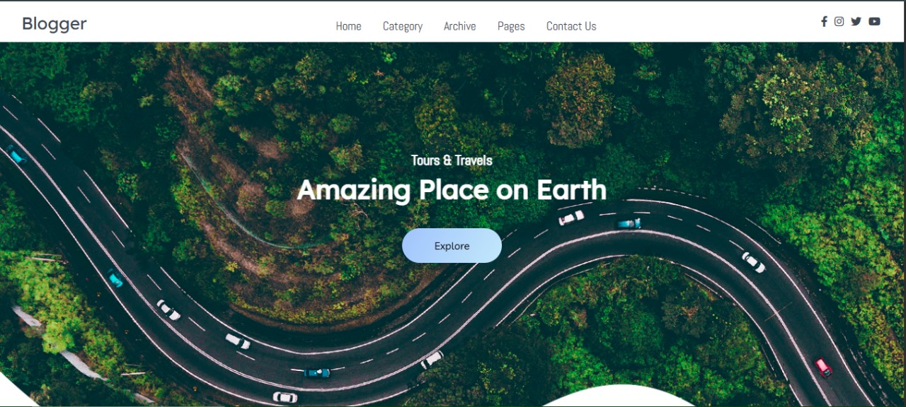The image size is (906, 407).
Task: Navigate to Contact Us
Action: 571,26
